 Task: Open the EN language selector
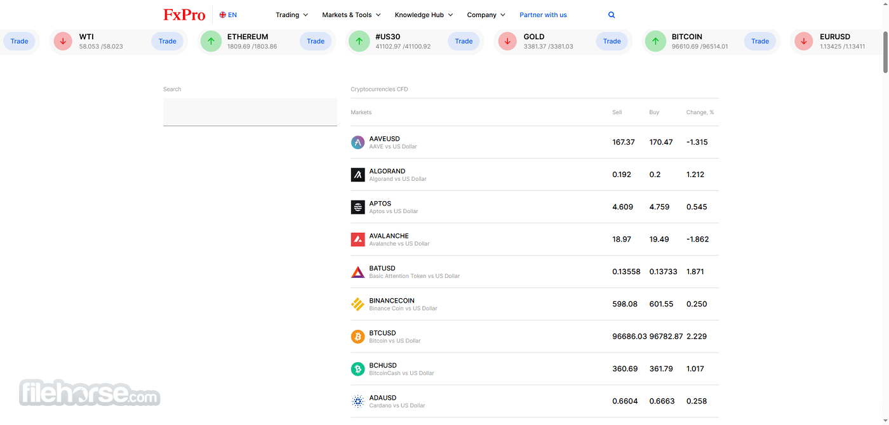click(x=228, y=15)
